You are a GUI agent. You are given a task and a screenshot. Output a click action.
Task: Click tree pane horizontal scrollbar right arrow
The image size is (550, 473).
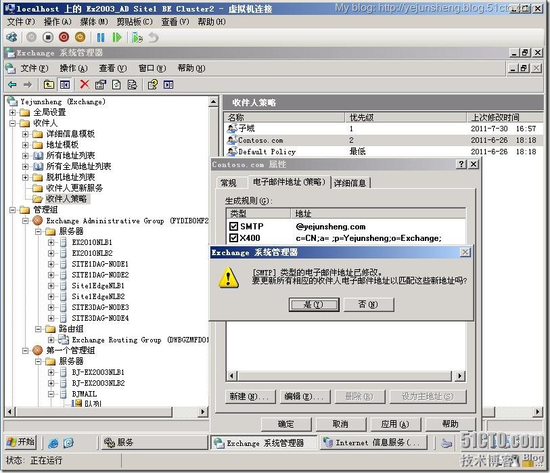pos(203,411)
